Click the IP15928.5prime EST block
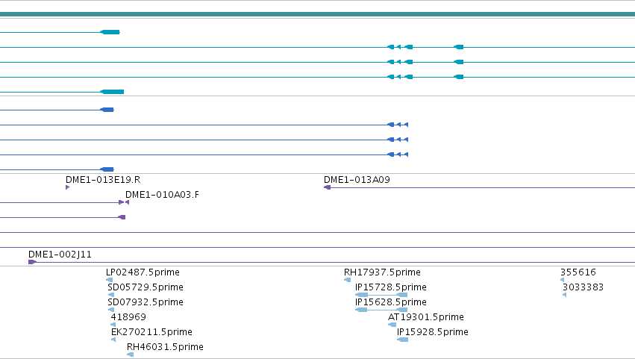This screenshot has height=359, width=635. point(402,340)
